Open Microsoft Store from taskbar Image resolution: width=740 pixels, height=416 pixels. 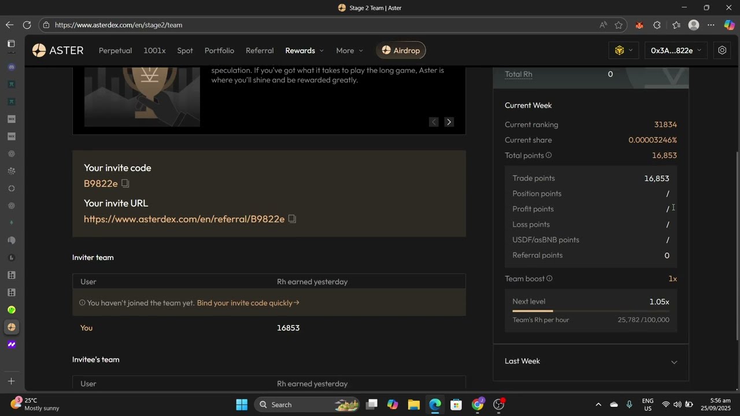(x=456, y=404)
